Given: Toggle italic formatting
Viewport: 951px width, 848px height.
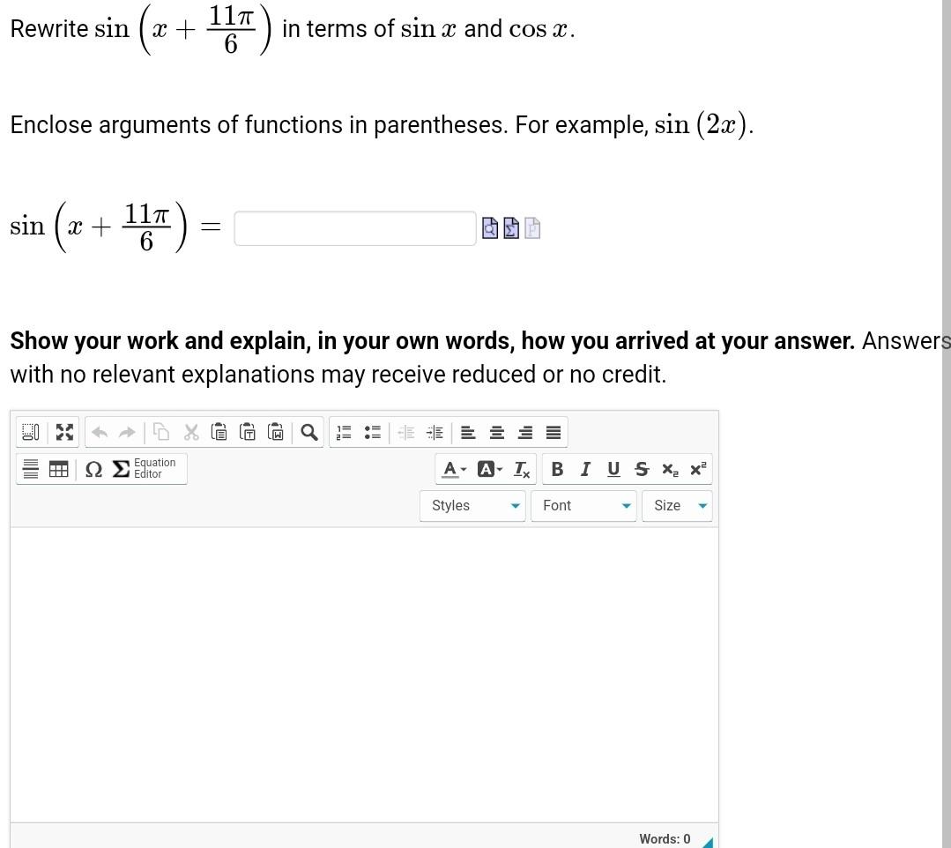Looking at the screenshot, I should (x=585, y=469).
